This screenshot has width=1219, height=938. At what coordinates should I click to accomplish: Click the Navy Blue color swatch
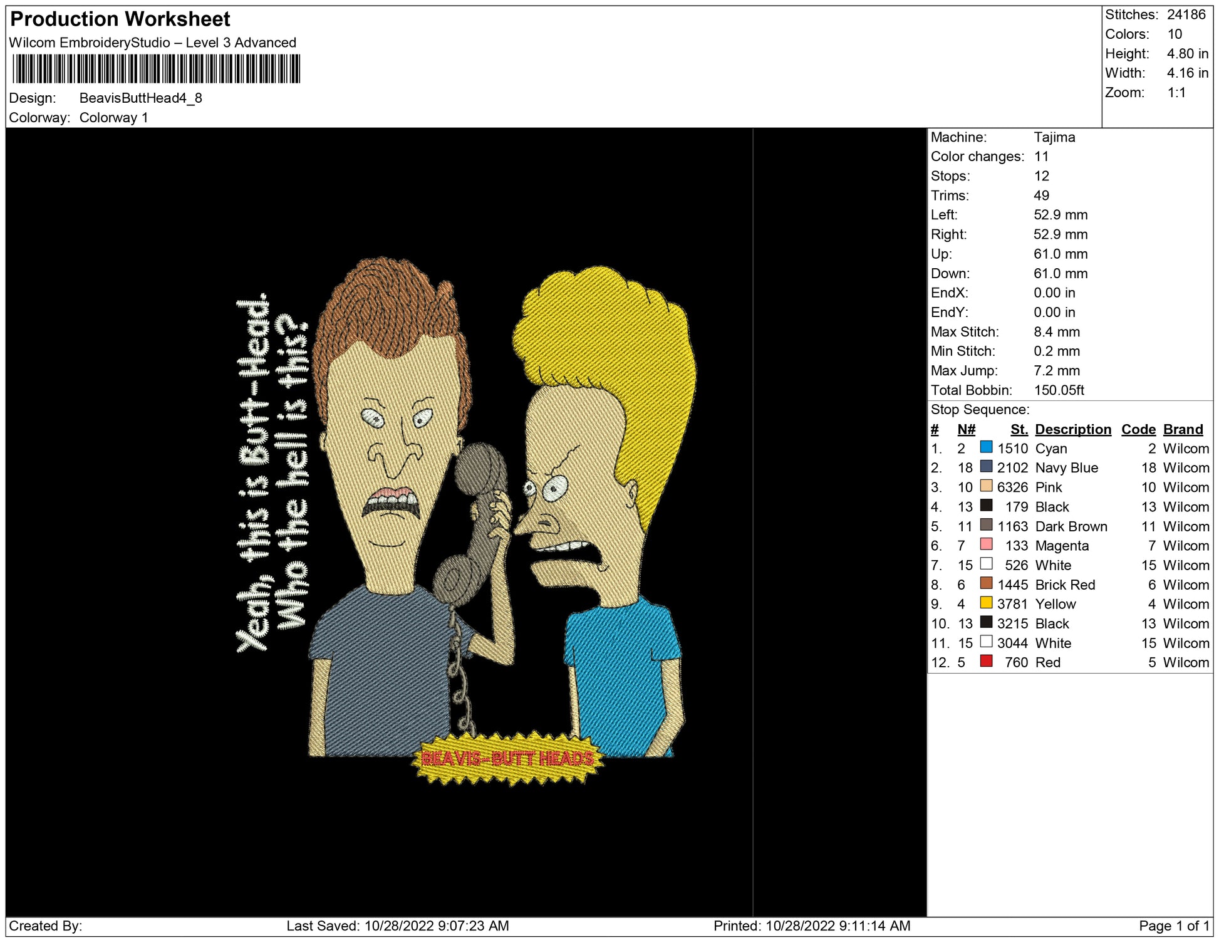[x=986, y=467]
